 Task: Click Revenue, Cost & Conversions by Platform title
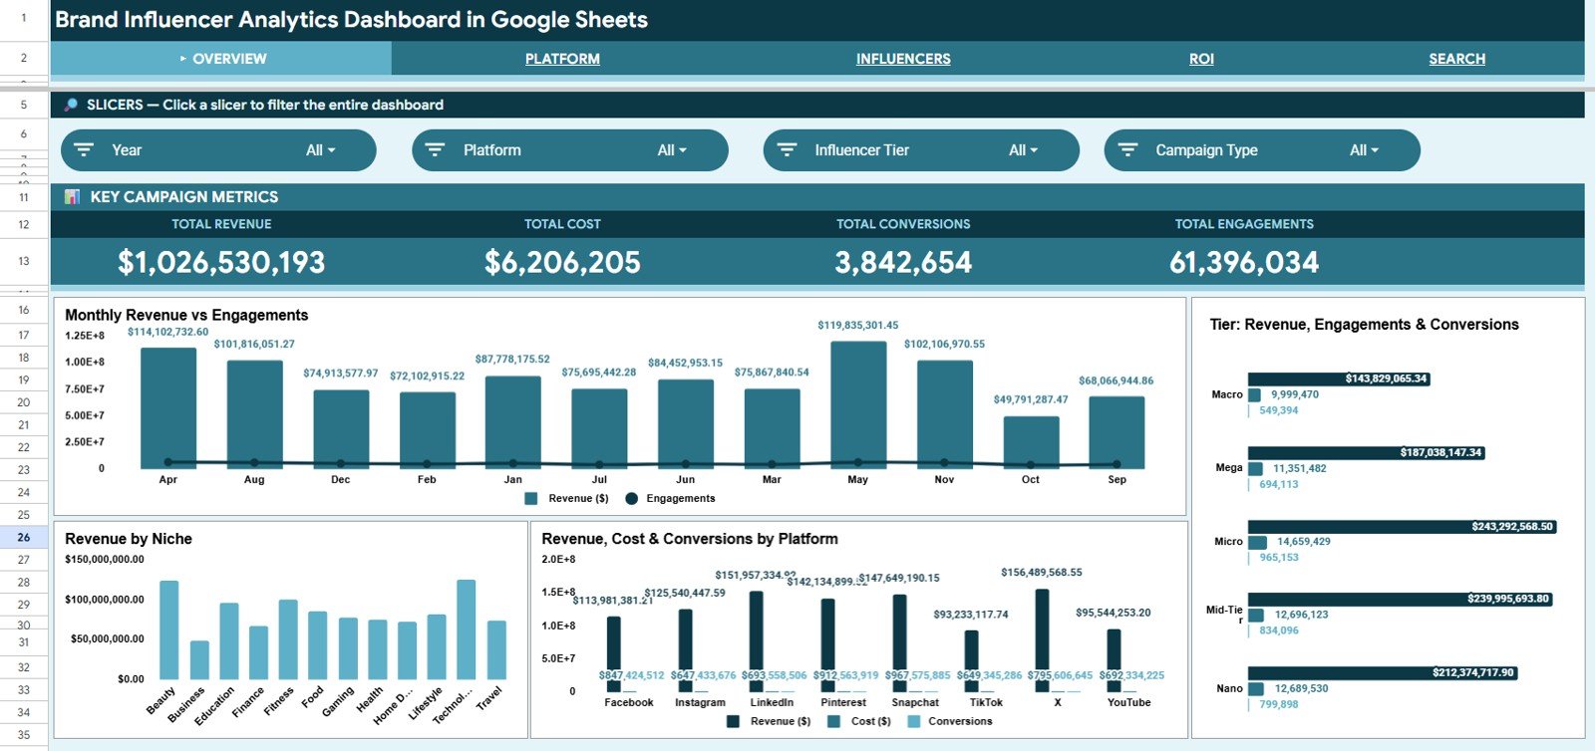(x=690, y=539)
